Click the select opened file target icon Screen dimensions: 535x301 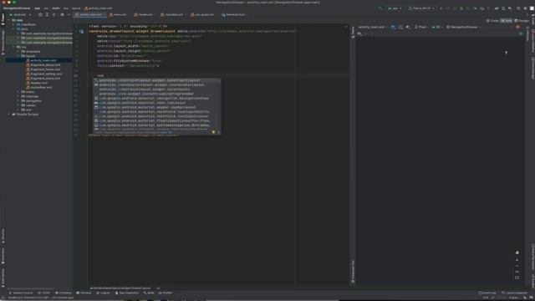pyautogui.click(x=40, y=15)
